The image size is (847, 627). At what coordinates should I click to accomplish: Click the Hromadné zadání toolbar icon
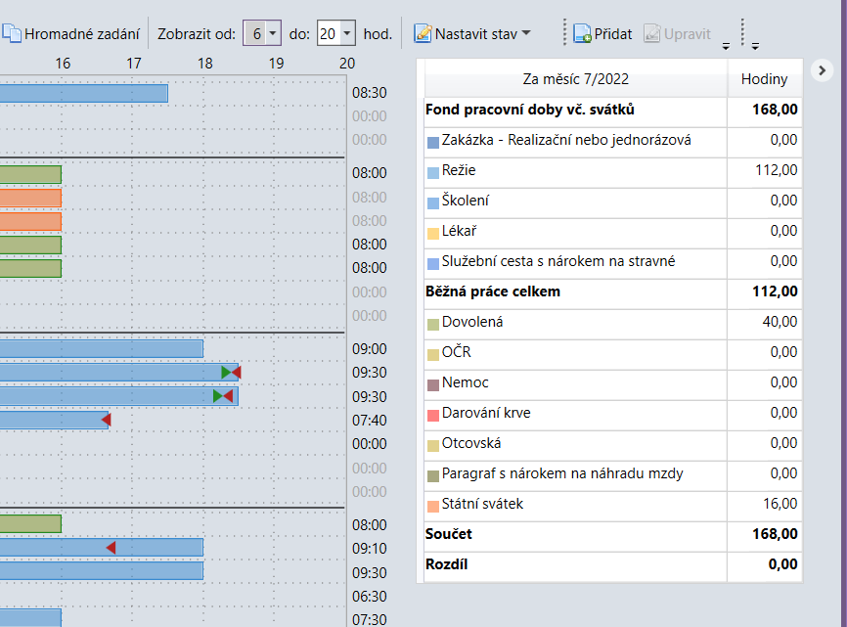(x=12, y=33)
